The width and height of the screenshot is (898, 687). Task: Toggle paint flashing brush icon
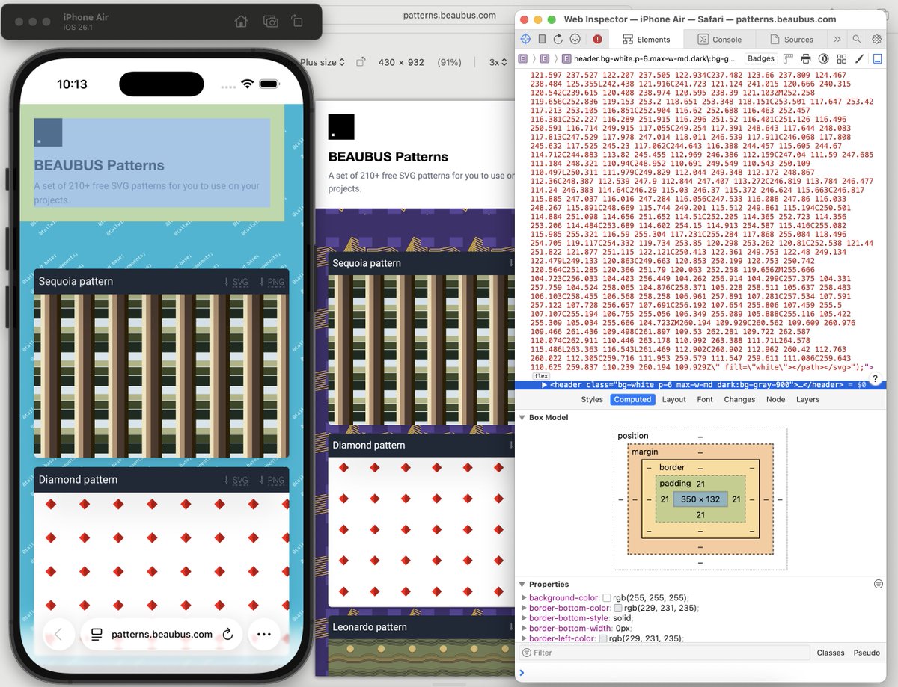[x=860, y=58]
